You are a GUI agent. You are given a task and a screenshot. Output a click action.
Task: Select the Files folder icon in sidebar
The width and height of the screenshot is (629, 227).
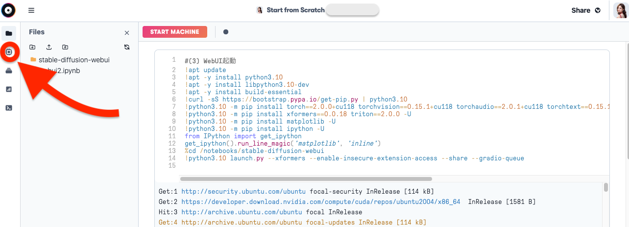point(9,33)
